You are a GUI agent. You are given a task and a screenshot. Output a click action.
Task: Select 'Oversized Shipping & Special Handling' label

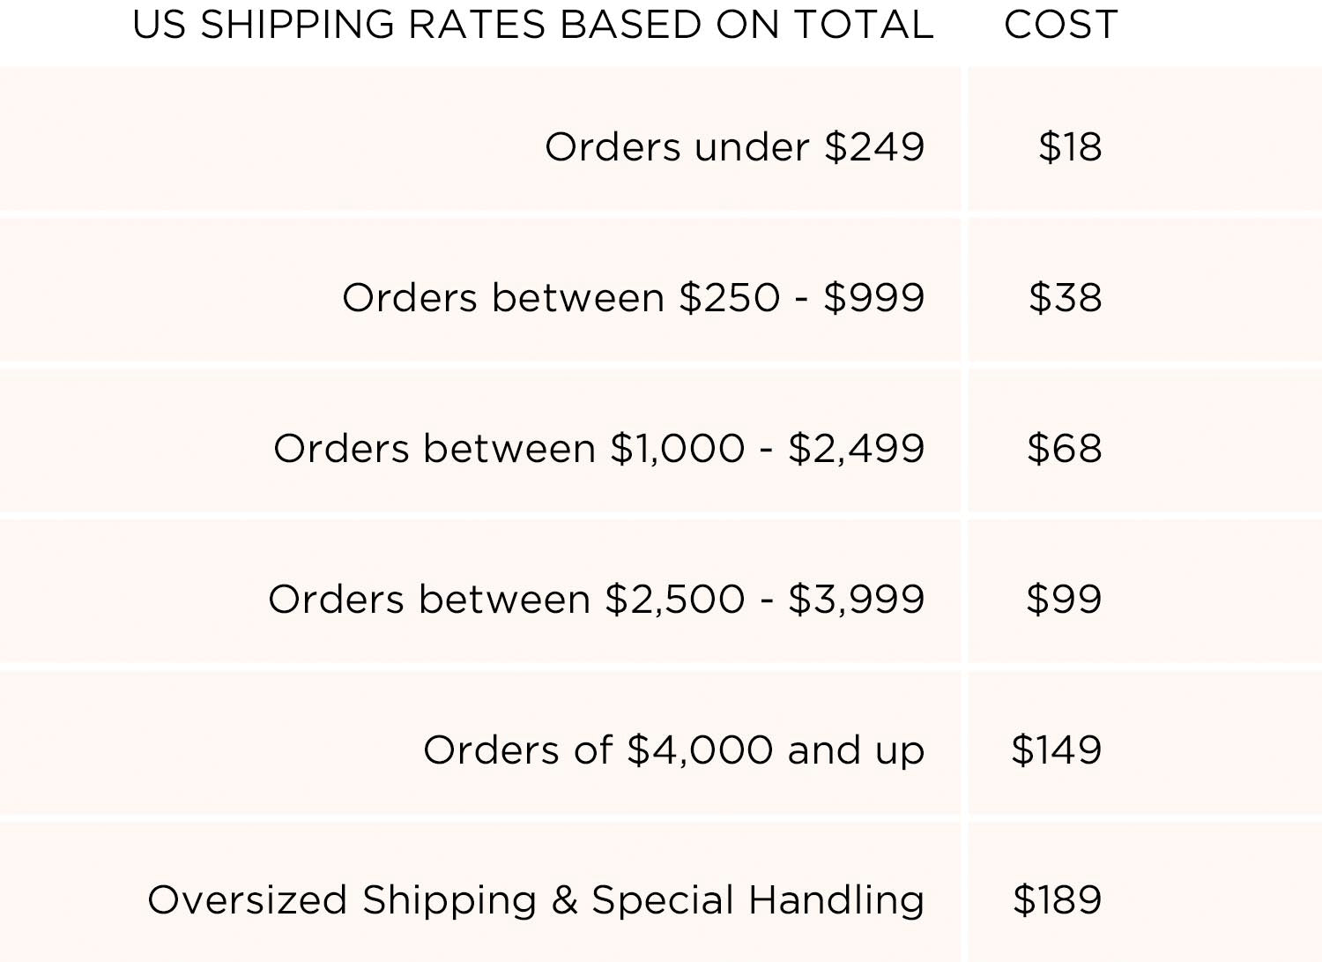click(x=536, y=900)
